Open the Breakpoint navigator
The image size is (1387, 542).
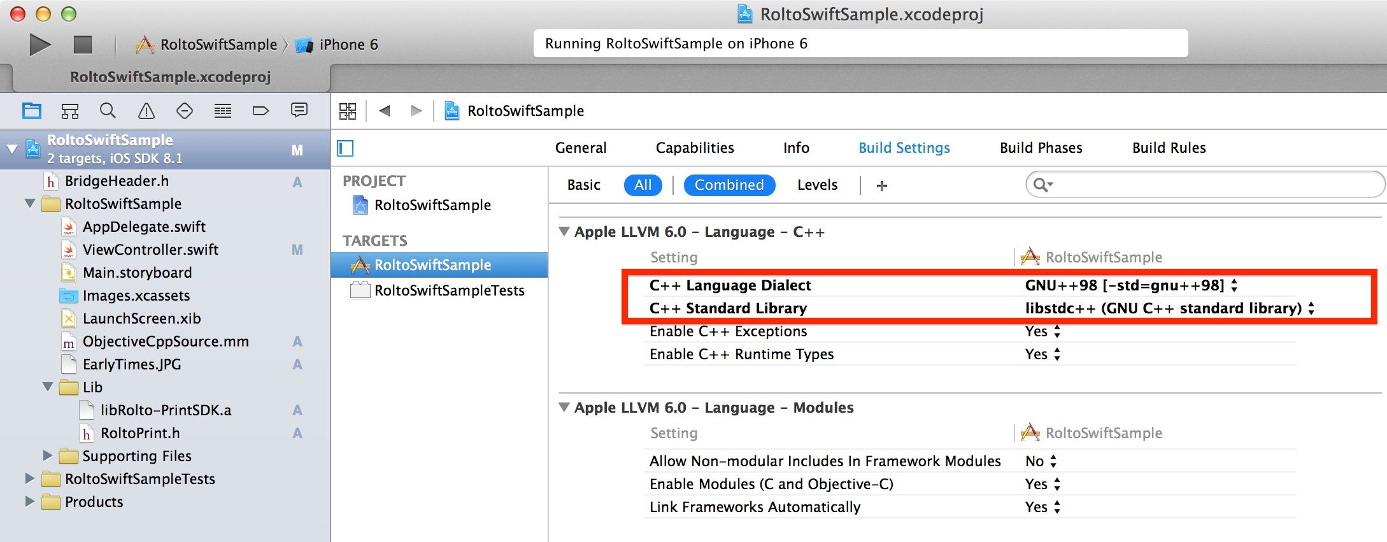[261, 111]
